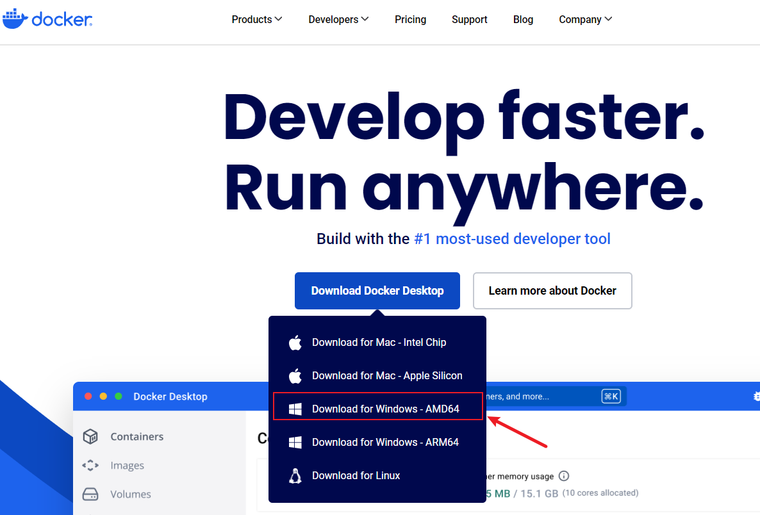Screen dimensions: 760x515
Task: Open Volumes in Docker Desktop sidebar
Action: tap(130, 494)
